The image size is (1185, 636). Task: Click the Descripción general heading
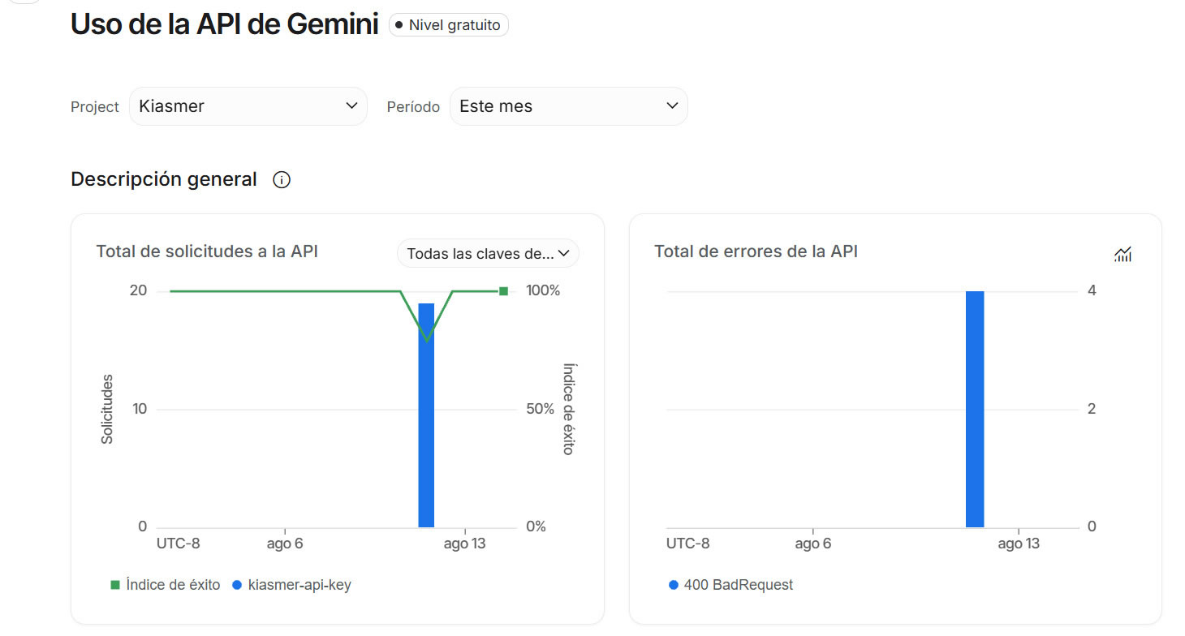[x=164, y=179]
